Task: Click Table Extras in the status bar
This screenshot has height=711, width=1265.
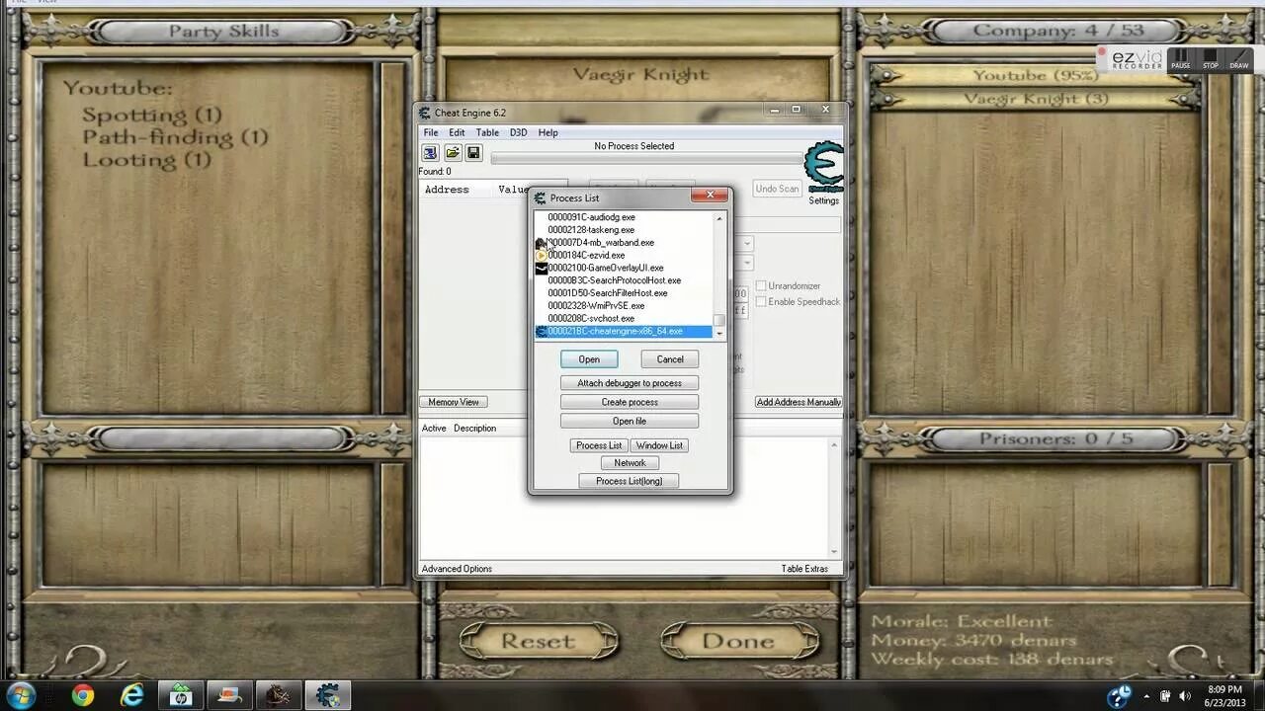Action: pyautogui.click(x=804, y=569)
